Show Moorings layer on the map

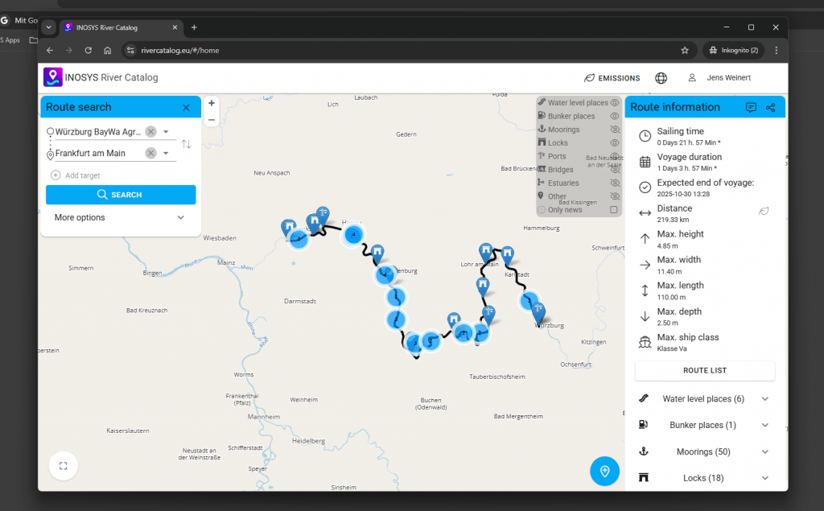pyautogui.click(x=614, y=130)
